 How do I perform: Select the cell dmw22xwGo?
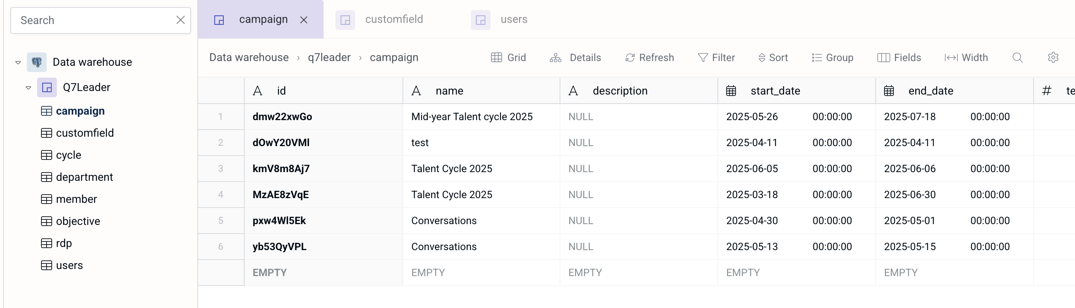pos(324,117)
